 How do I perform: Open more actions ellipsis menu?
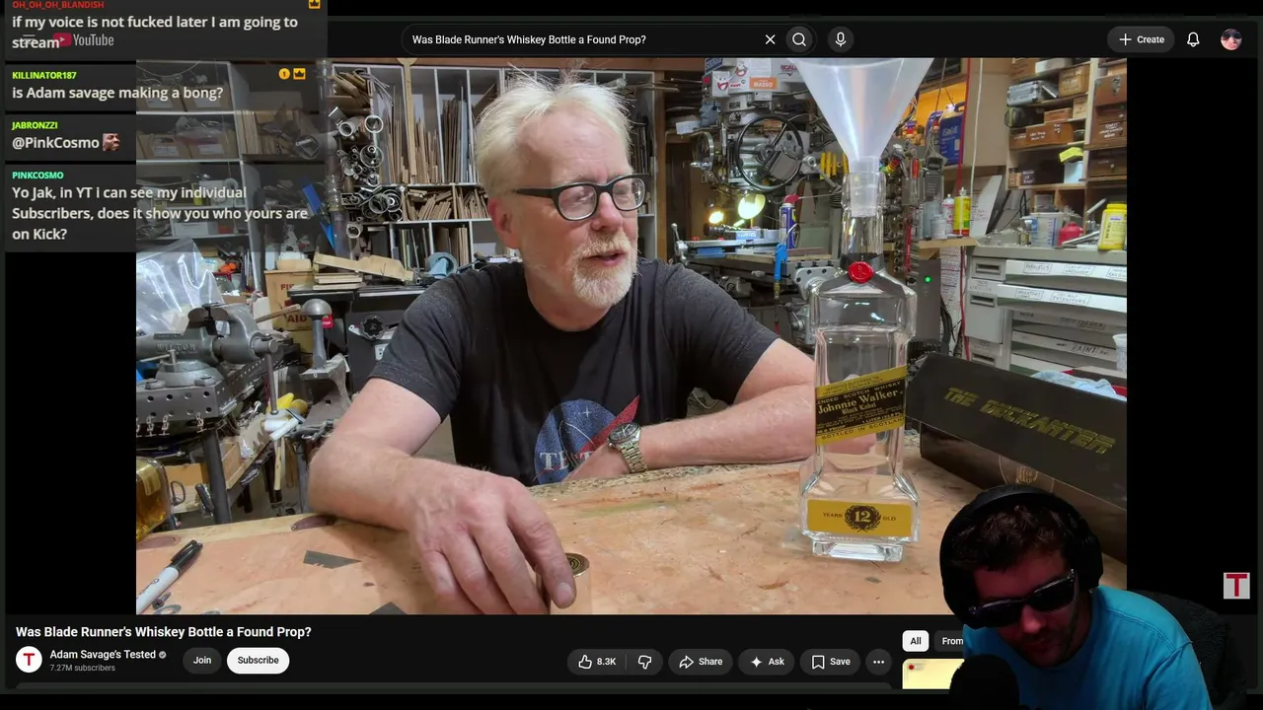point(878,662)
